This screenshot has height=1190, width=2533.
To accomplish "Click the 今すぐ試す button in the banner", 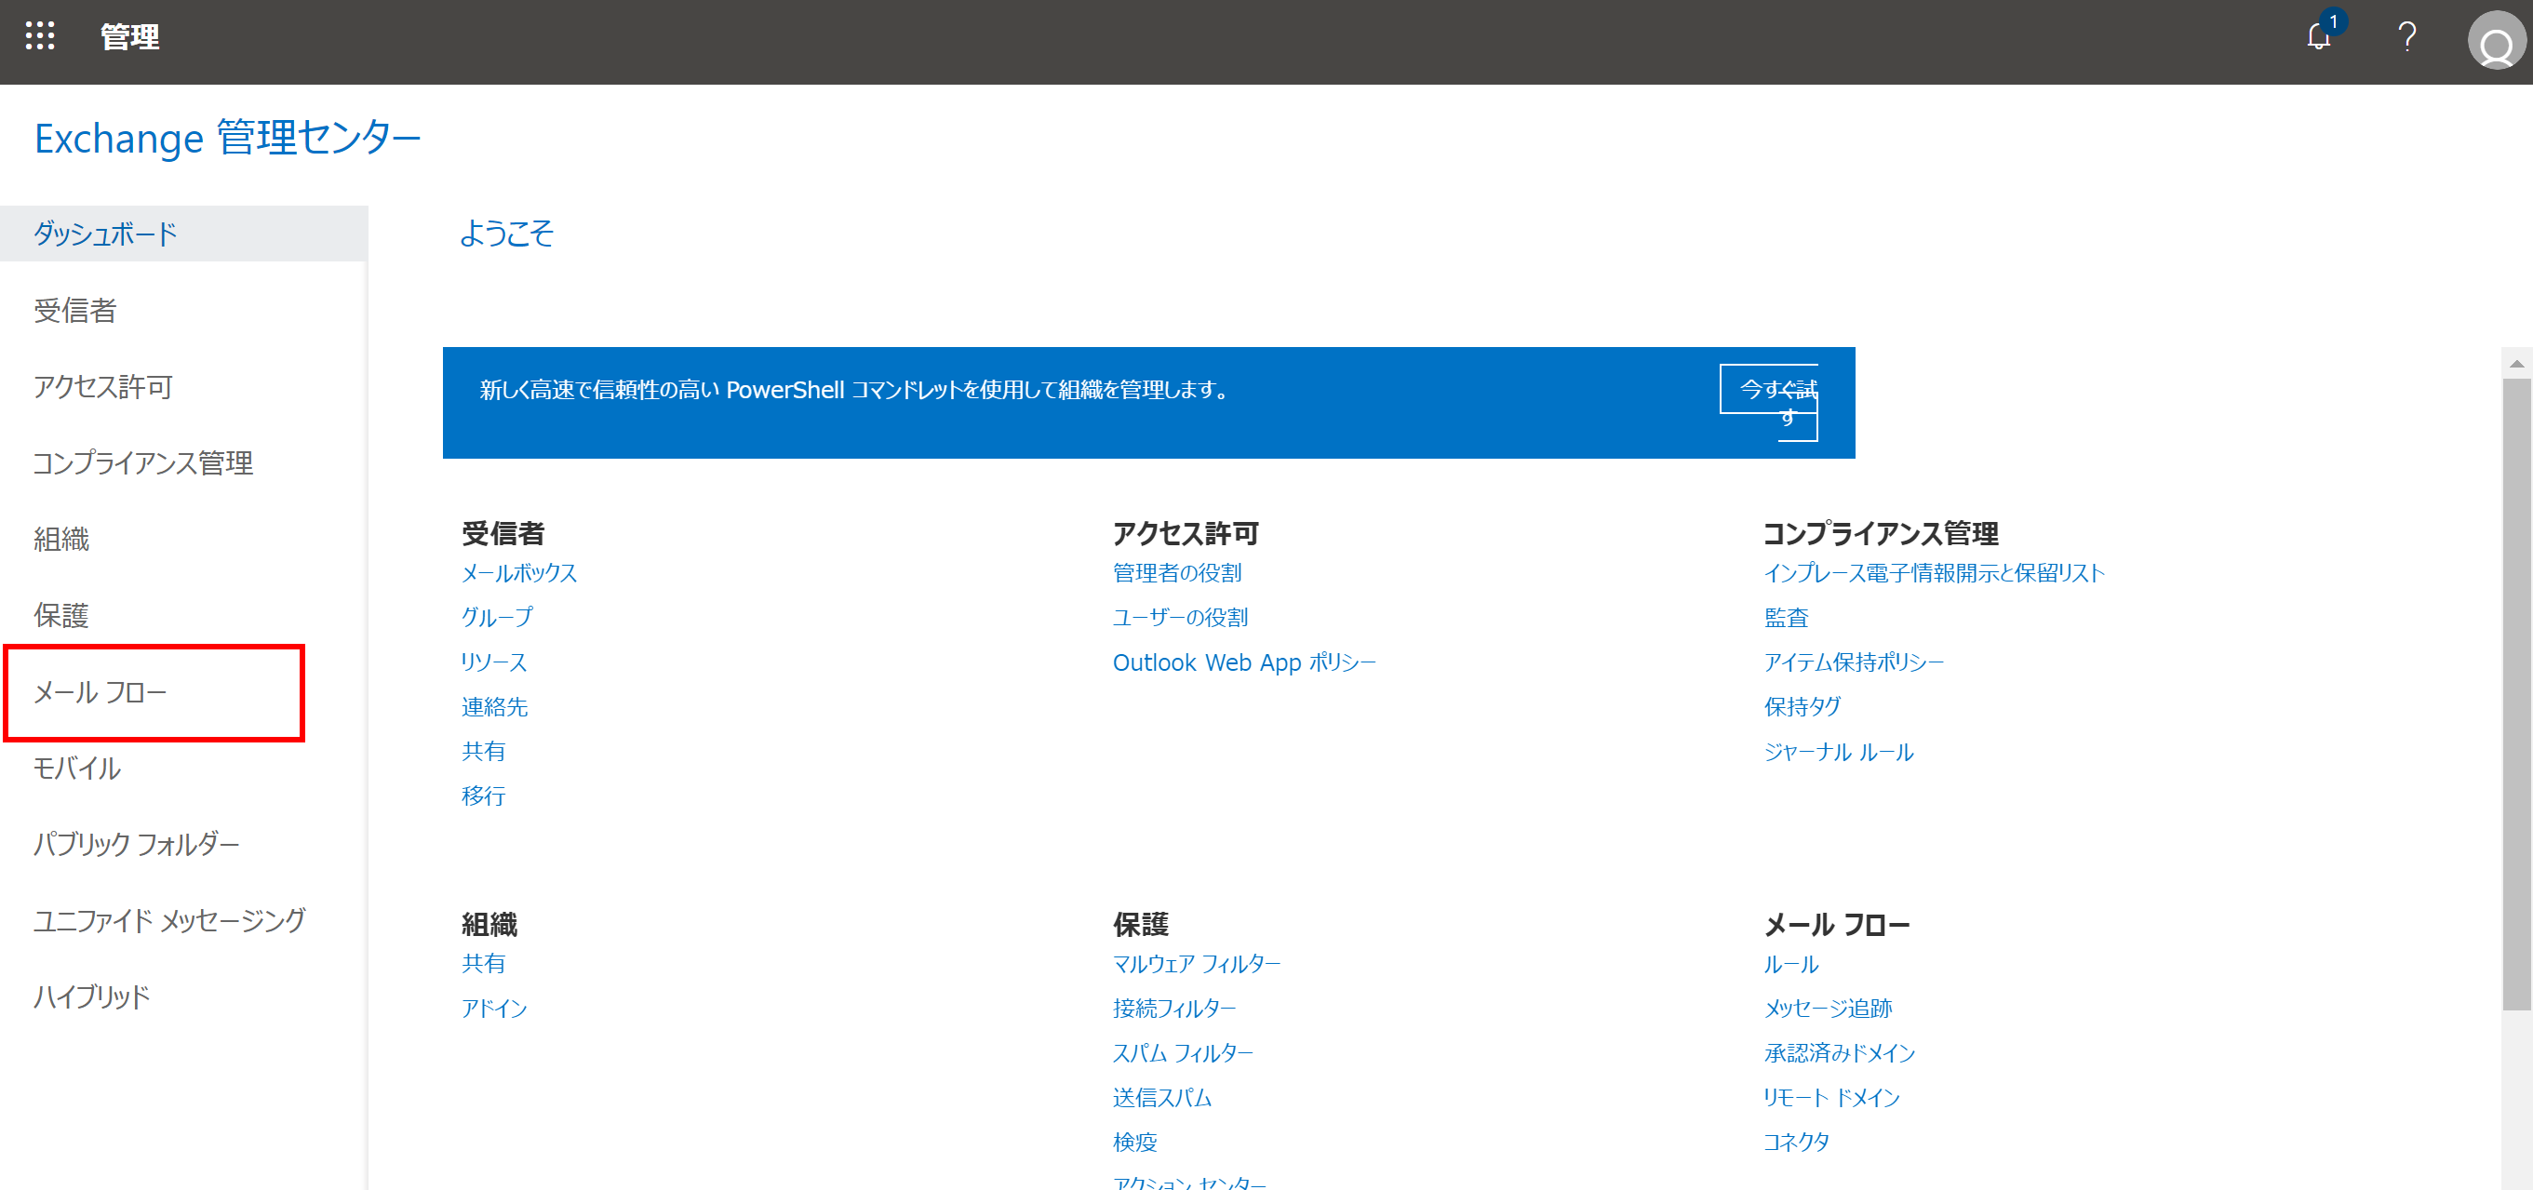I will [x=1768, y=391].
